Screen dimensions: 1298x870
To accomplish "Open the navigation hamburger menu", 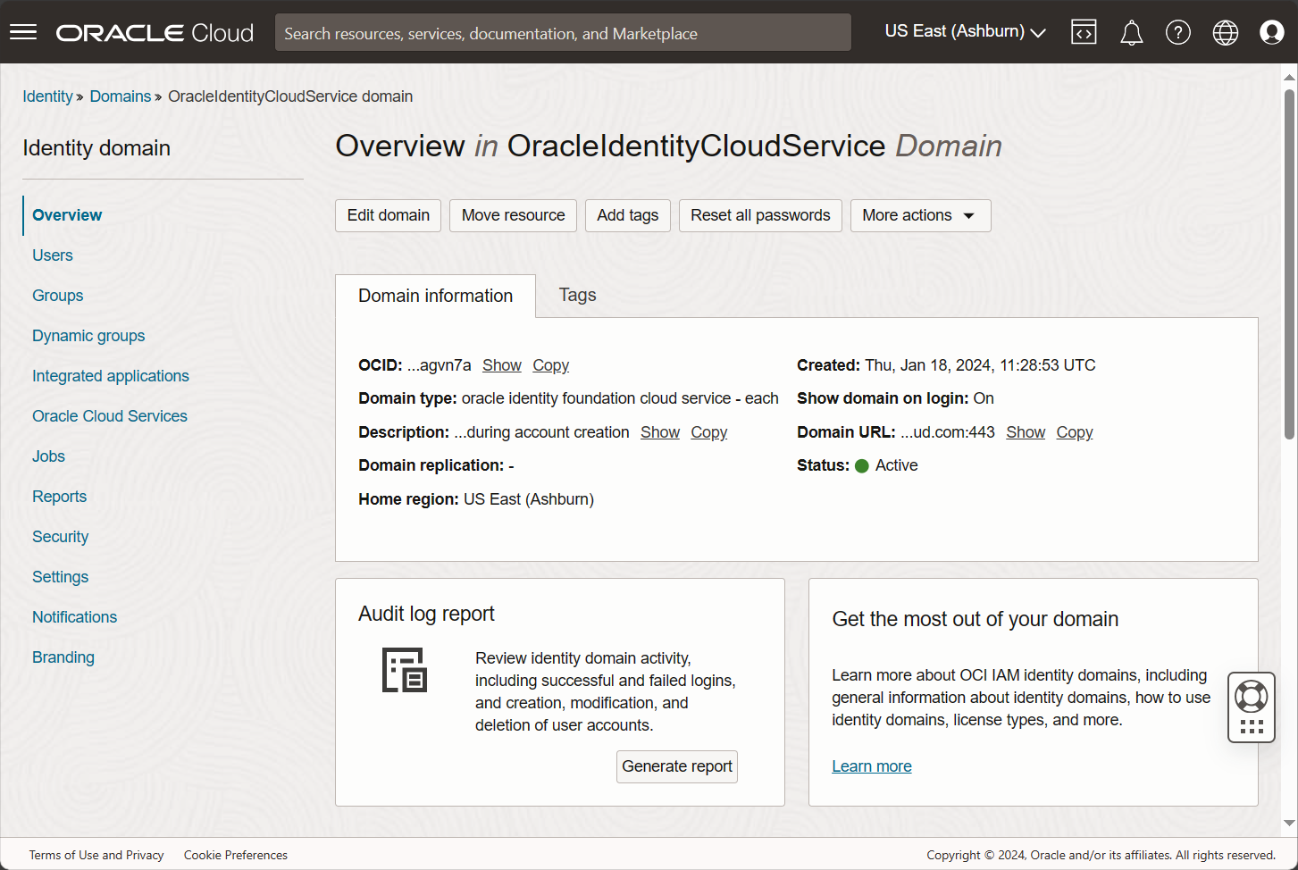I will click(x=22, y=31).
